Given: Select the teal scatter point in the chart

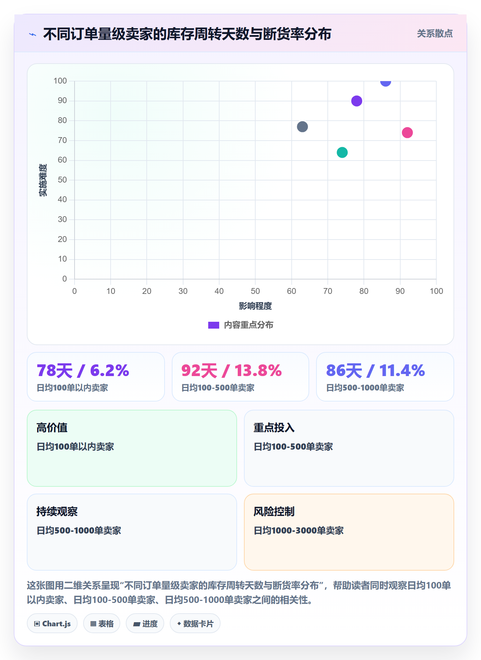Looking at the screenshot, I should (342, 152).
